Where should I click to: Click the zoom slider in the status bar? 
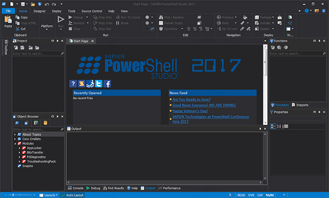[20, 195]
